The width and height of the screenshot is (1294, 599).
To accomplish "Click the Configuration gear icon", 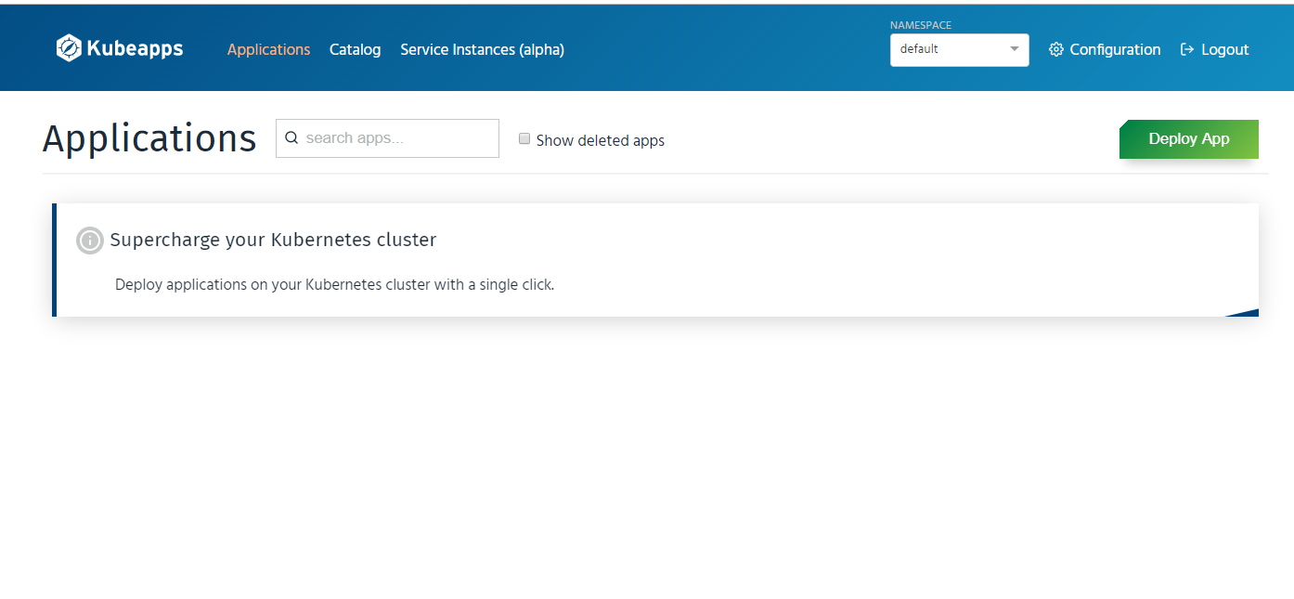I will (x=1056, y=49).
